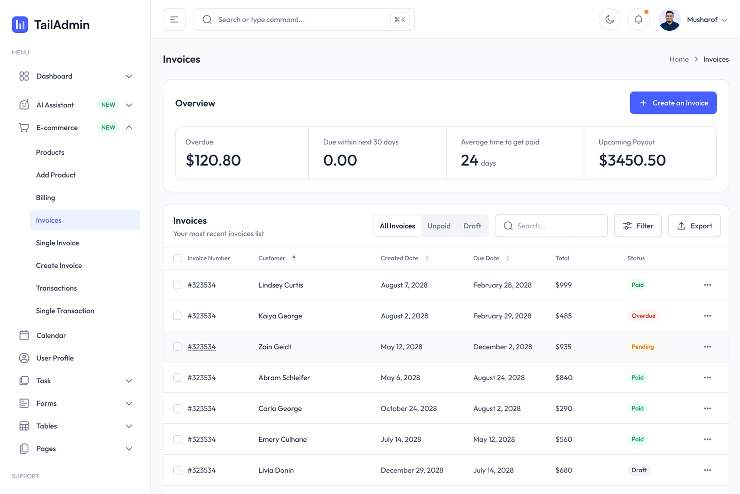Expand the Pages menu chevron
Image resolution: width=740 pixels, height=494 pixels.
(129, 449)
